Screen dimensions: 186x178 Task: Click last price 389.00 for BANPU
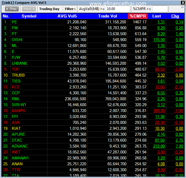point(159,111)
